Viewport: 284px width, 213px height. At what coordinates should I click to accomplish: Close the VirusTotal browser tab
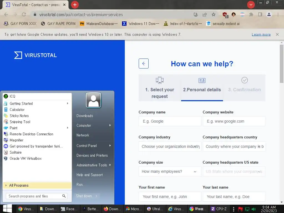pyautogui.click(x=64, y=5)
